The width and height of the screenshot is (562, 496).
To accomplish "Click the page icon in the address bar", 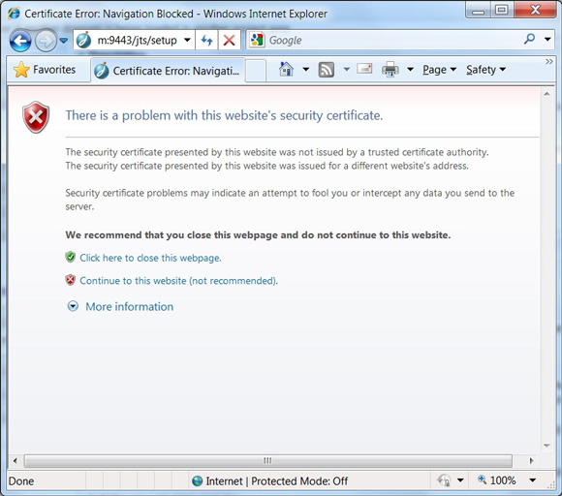I will [83, 40].
